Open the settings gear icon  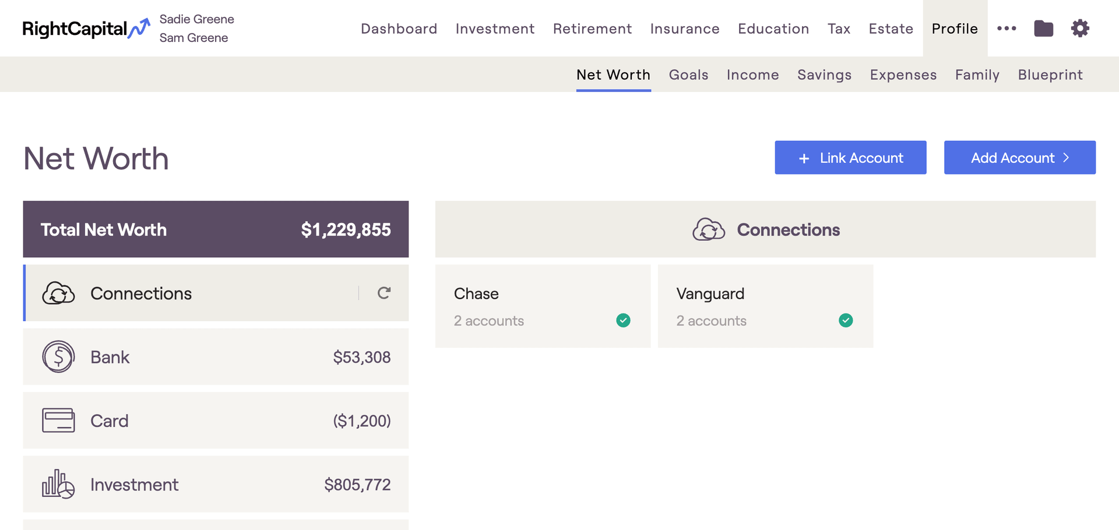(1080, 29)
